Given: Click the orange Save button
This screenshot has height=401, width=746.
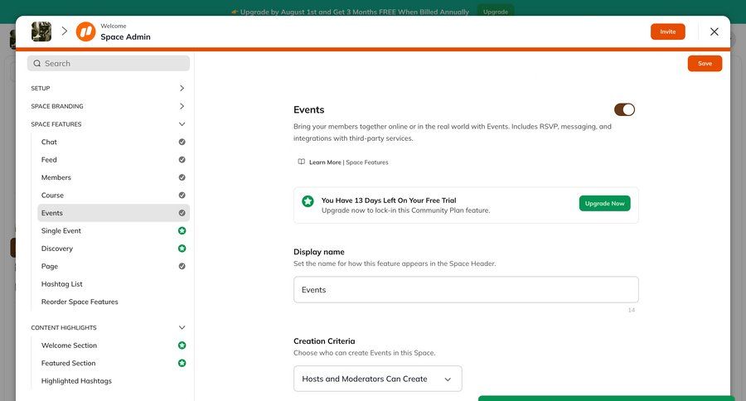Looking at the screenshot, I should (705, 64).
